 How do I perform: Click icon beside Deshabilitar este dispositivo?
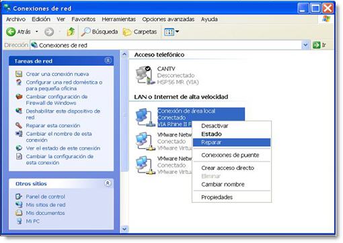19,111
